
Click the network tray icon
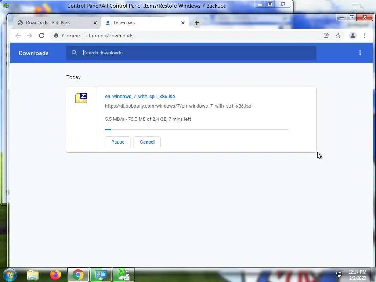click(339, 275)
